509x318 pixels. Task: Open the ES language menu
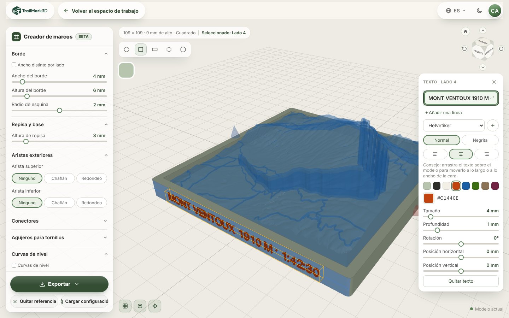coord(455,11)
